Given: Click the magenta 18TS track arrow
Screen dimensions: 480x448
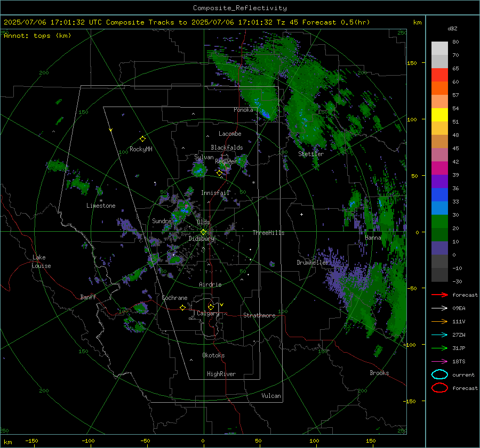Looking at the screenshot, I should pyautogui.click(x=439, y=362).
